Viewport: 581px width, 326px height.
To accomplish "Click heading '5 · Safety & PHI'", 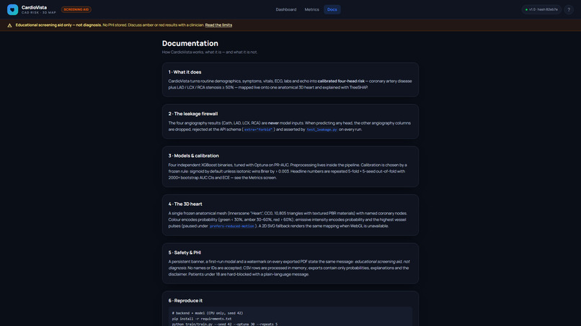I will click(x=185, y=253).
